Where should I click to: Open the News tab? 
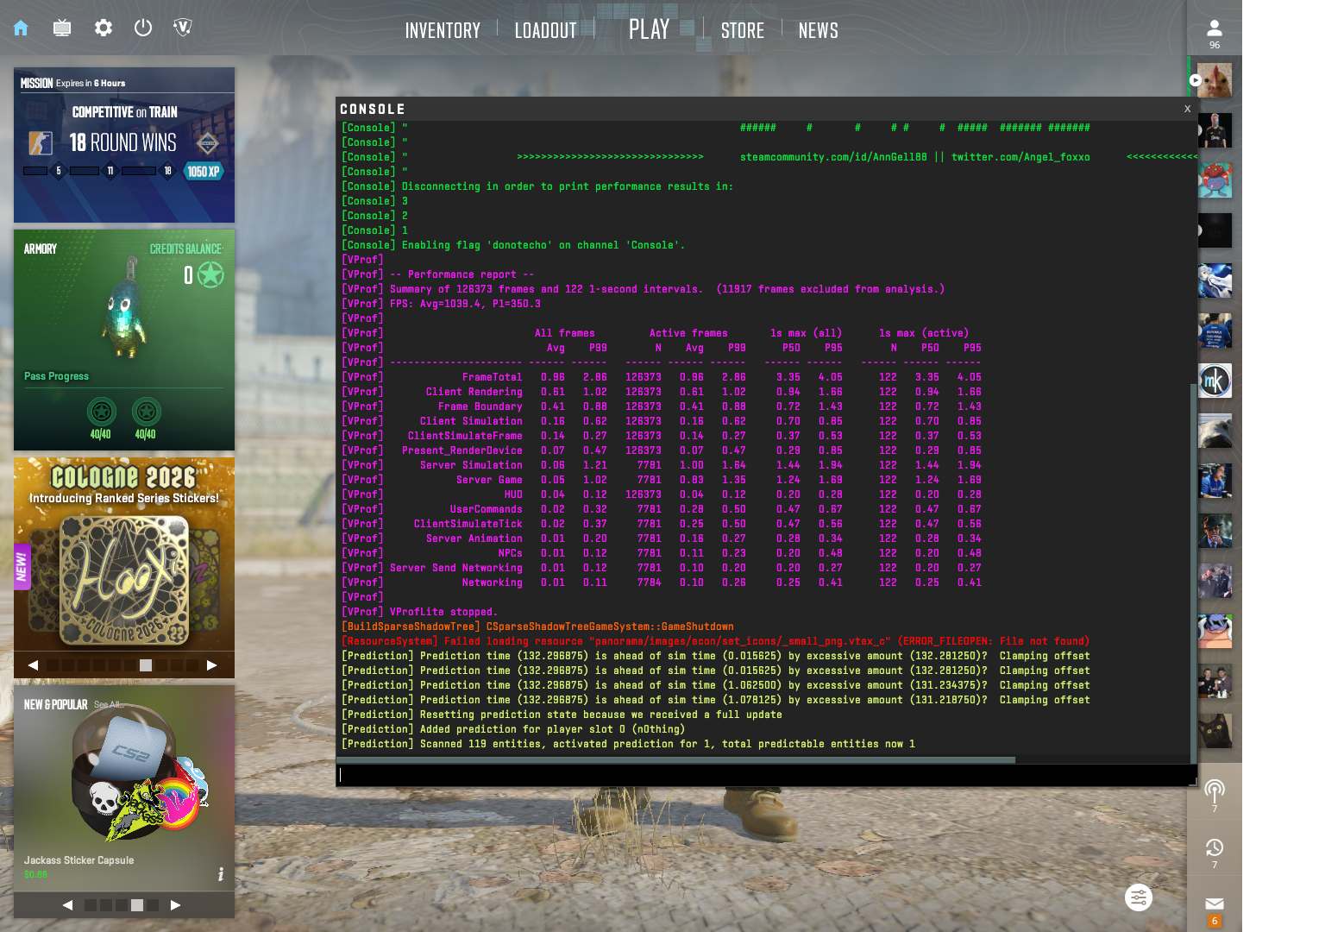tap(818, 30)
